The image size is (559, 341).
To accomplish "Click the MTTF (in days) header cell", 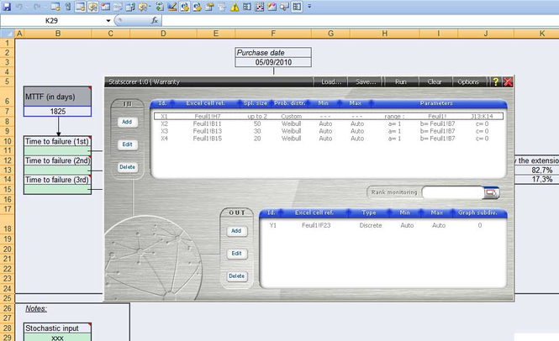I will [57, 97].
